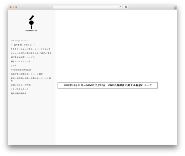Visit 頼もしいスタッフたち page
This screenshot has height=156, width=185.
coord(21,62)
